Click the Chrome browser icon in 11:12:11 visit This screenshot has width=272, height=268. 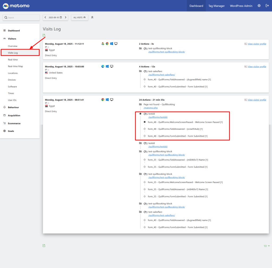[x=107, y=44]
